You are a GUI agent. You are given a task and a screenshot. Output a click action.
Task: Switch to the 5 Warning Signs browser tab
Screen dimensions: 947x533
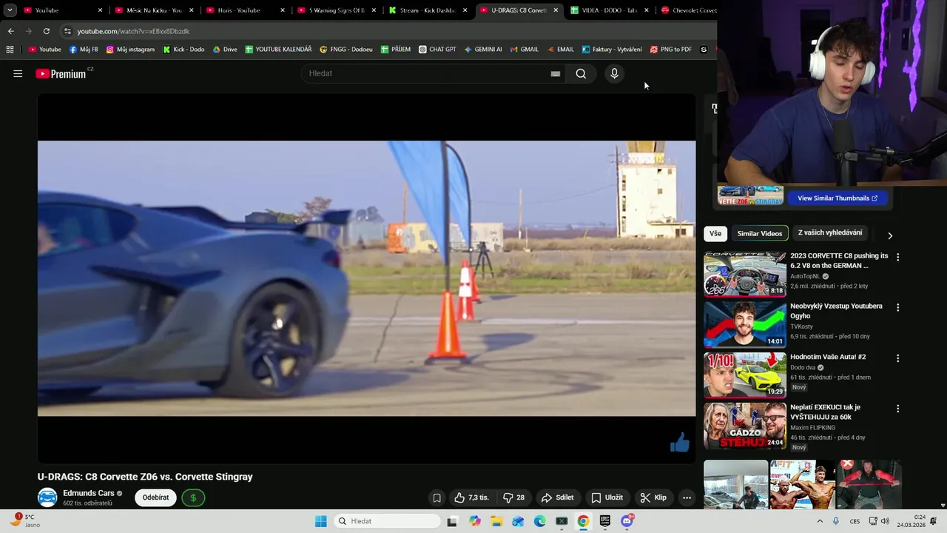pos(337,10)
